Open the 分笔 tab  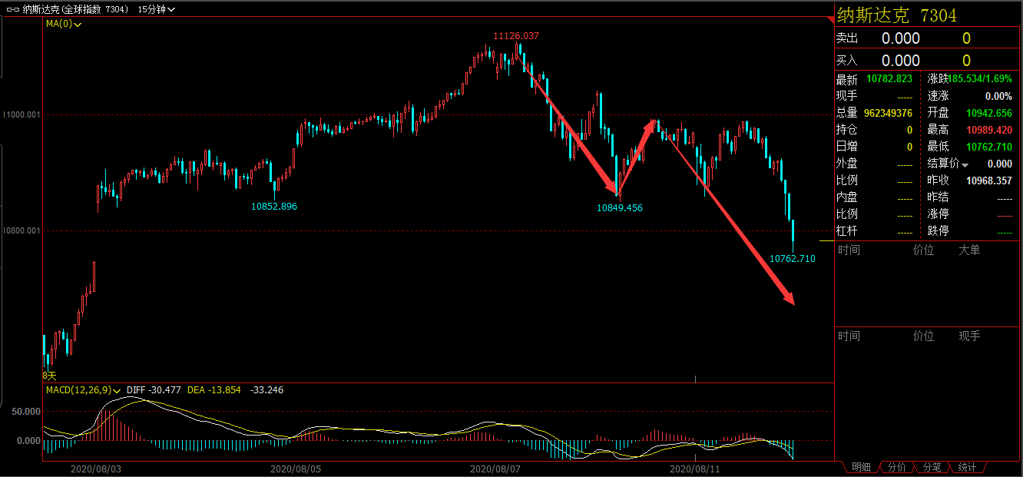coord(932,467)
